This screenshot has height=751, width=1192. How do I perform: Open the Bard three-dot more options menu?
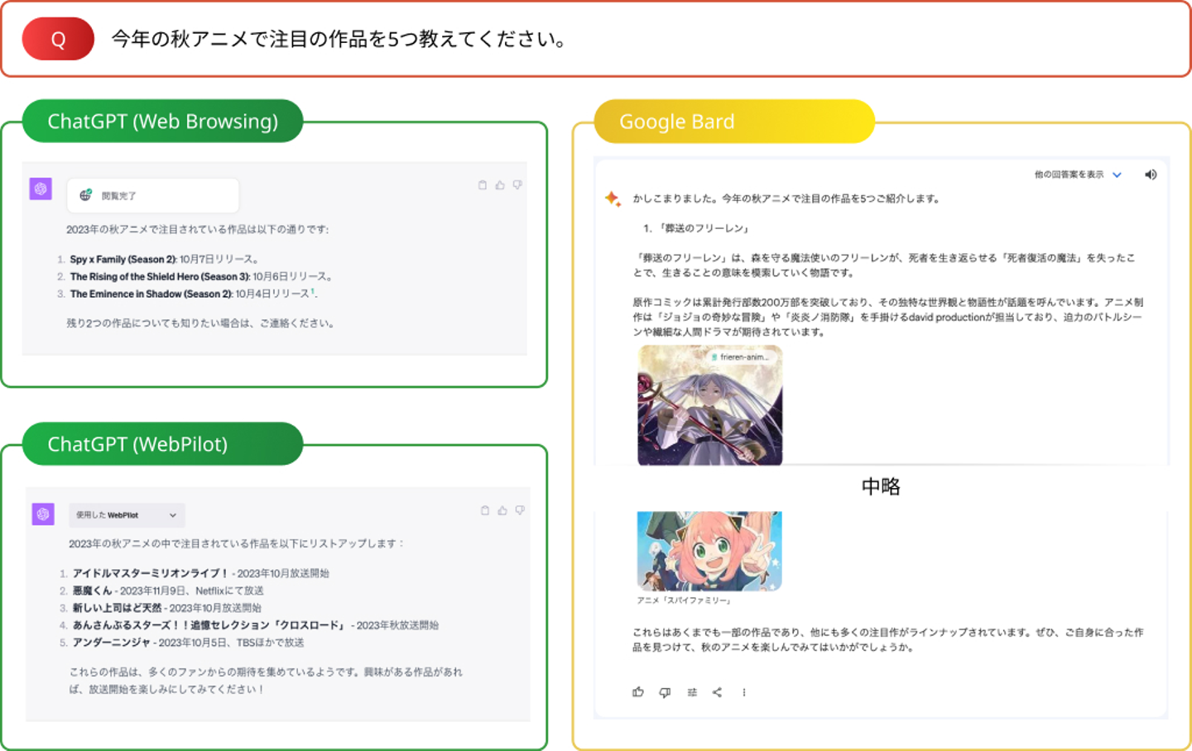(x=744, y=692)
